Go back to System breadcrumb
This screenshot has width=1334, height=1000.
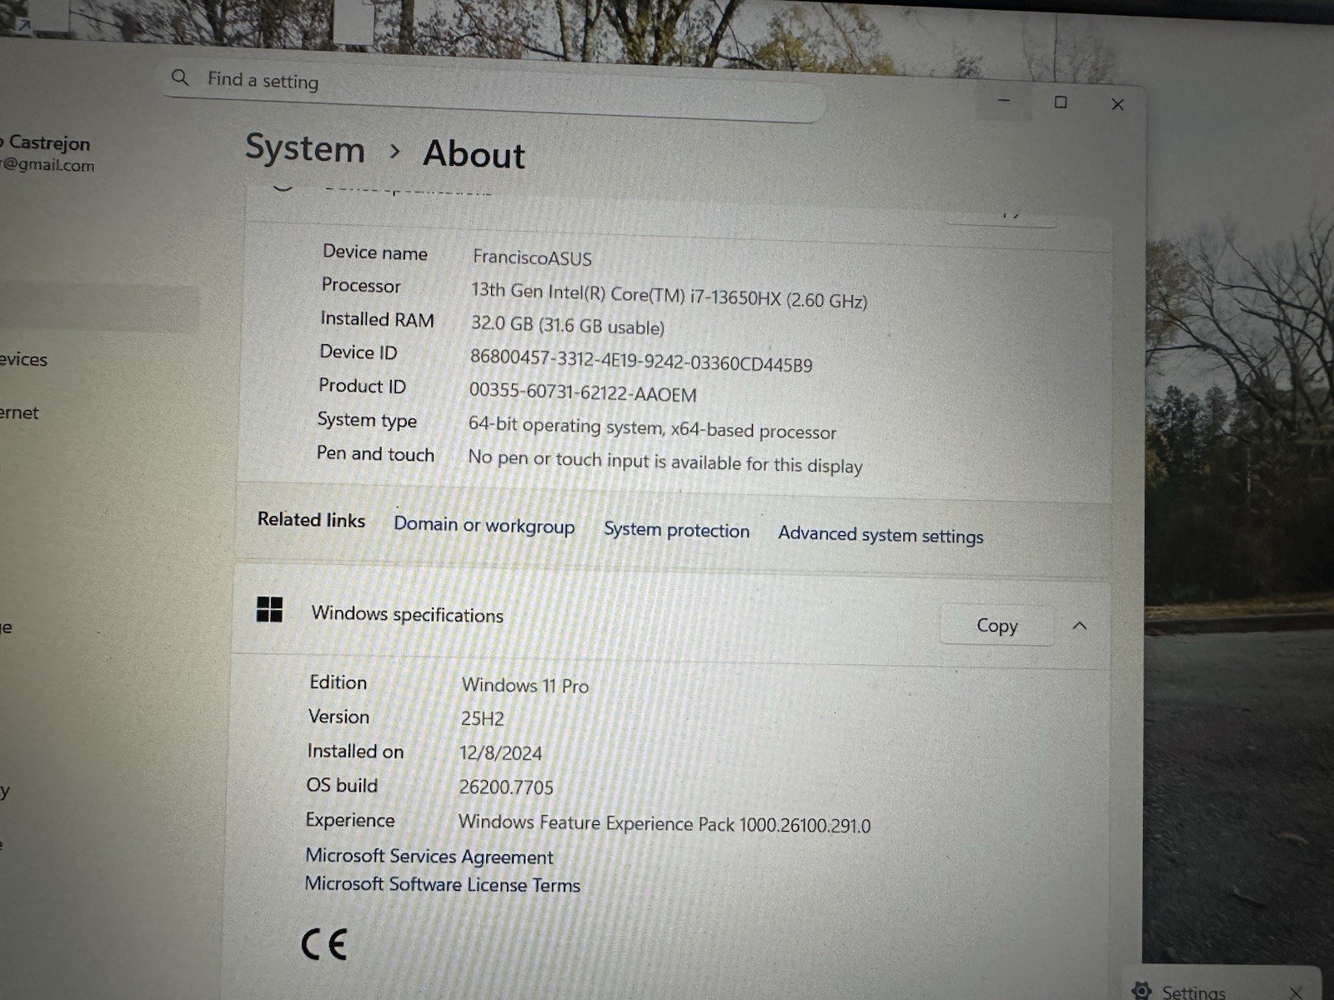coord(305,148)
